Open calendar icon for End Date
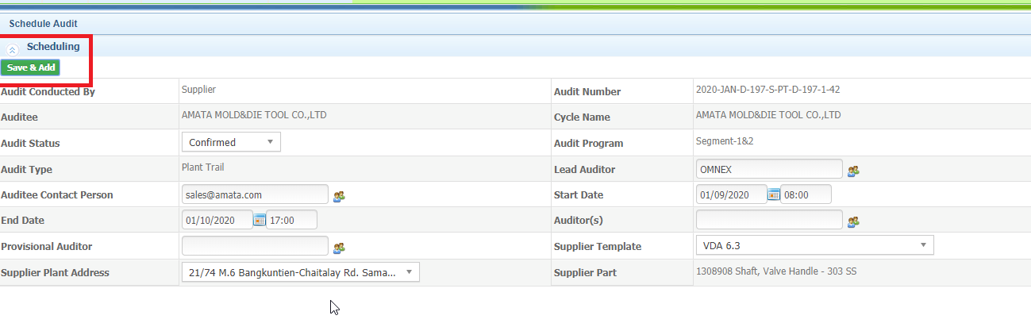The image size is (1031, 327). (x=260, y=220)
